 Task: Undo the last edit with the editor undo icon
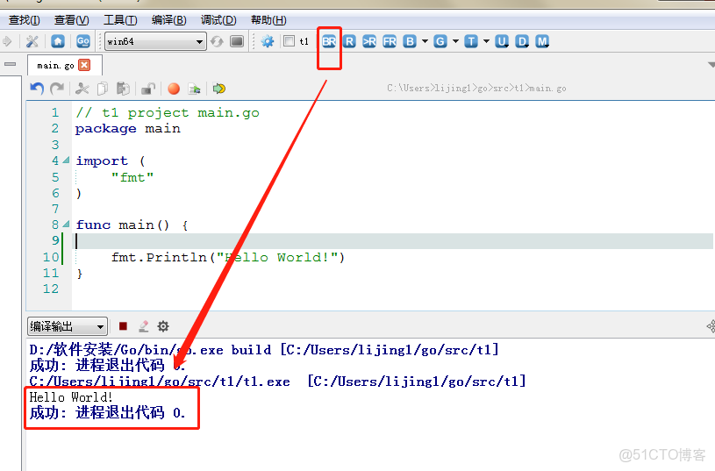(37, 89)
